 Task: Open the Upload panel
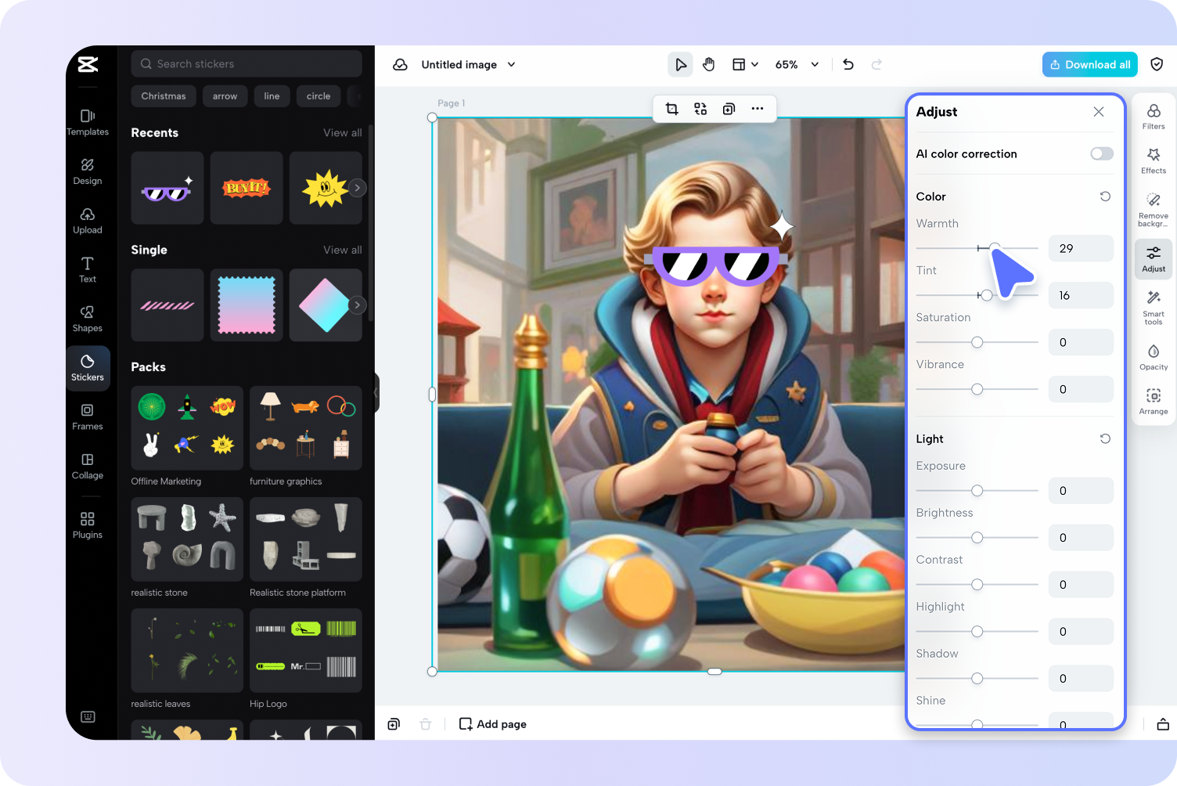tap(88, 221)
